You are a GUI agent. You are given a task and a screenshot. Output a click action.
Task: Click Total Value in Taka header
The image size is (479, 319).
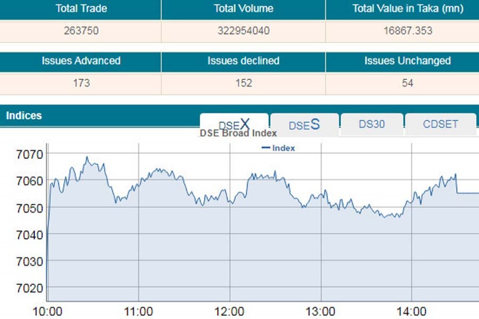(x=408, y=9)
